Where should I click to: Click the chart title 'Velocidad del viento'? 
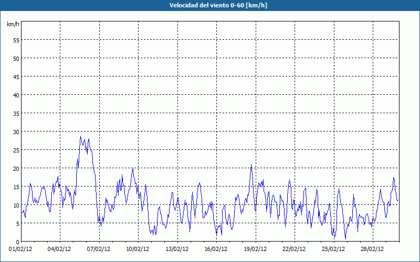click(x=209, y=5)
